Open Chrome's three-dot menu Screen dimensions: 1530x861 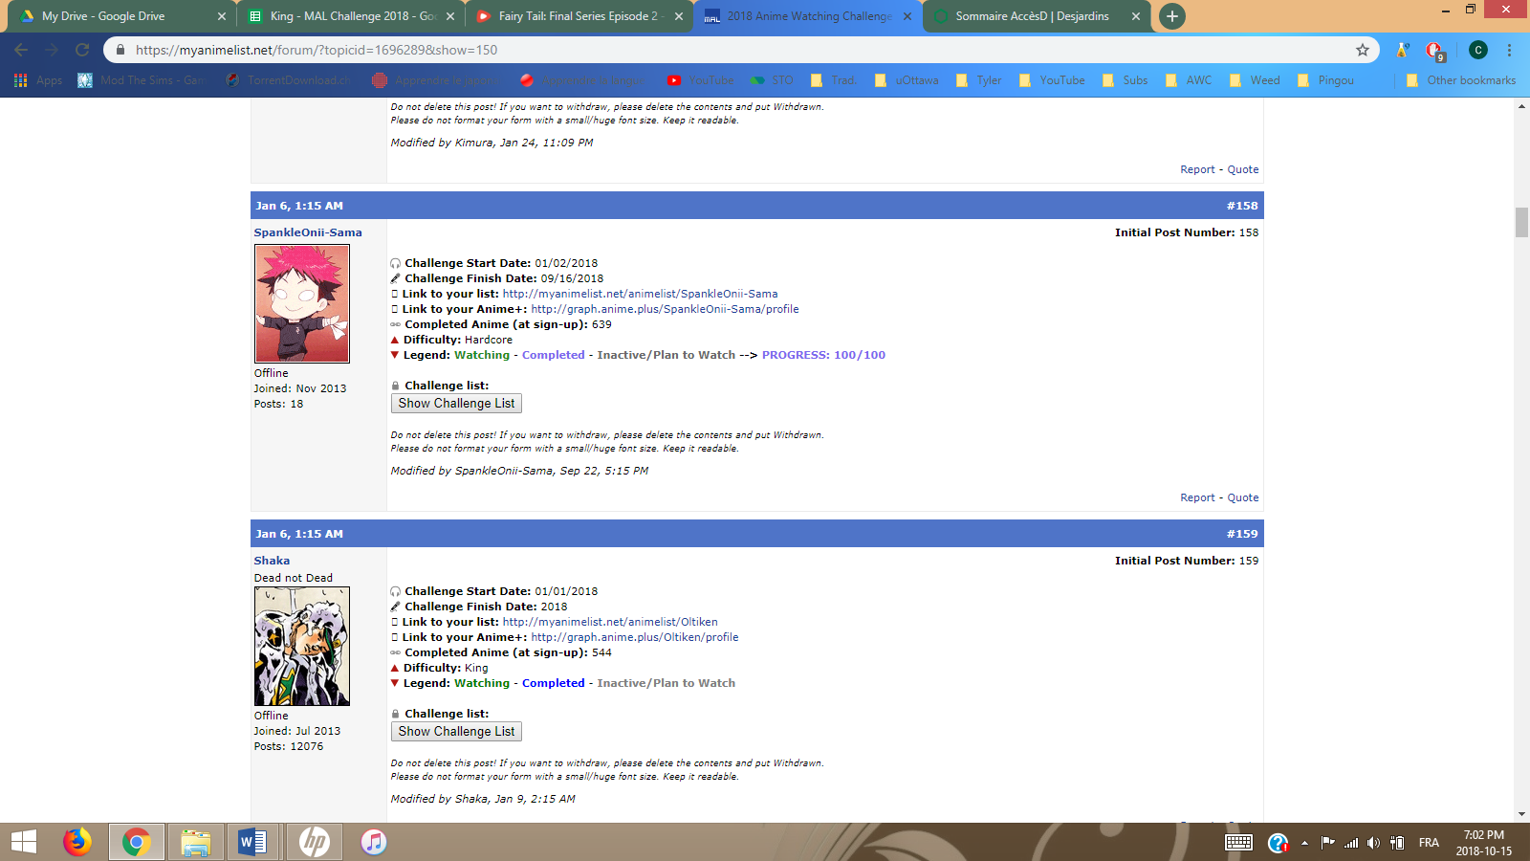[1509, 50]
